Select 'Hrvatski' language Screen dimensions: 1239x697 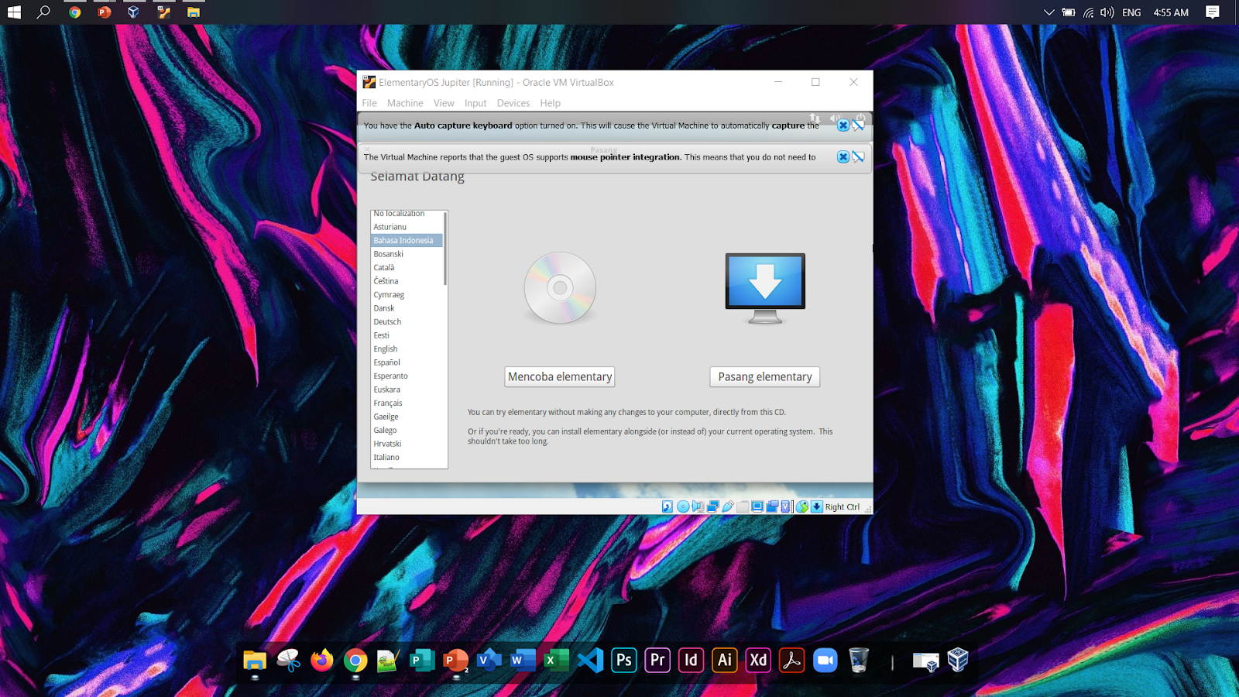(407, 444)
